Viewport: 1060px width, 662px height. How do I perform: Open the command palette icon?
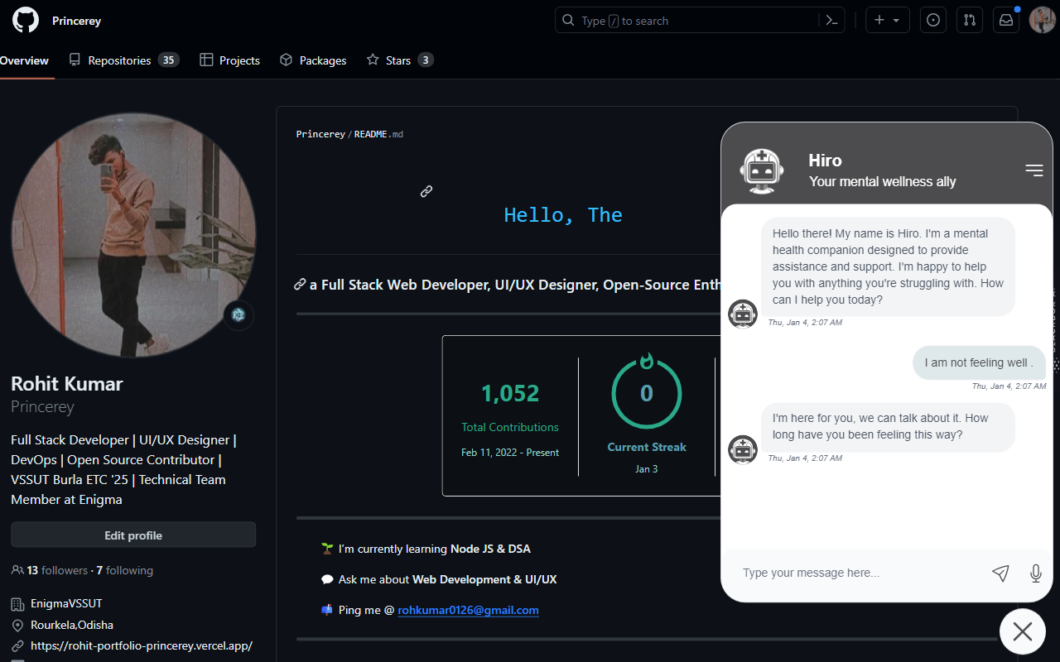832,21
